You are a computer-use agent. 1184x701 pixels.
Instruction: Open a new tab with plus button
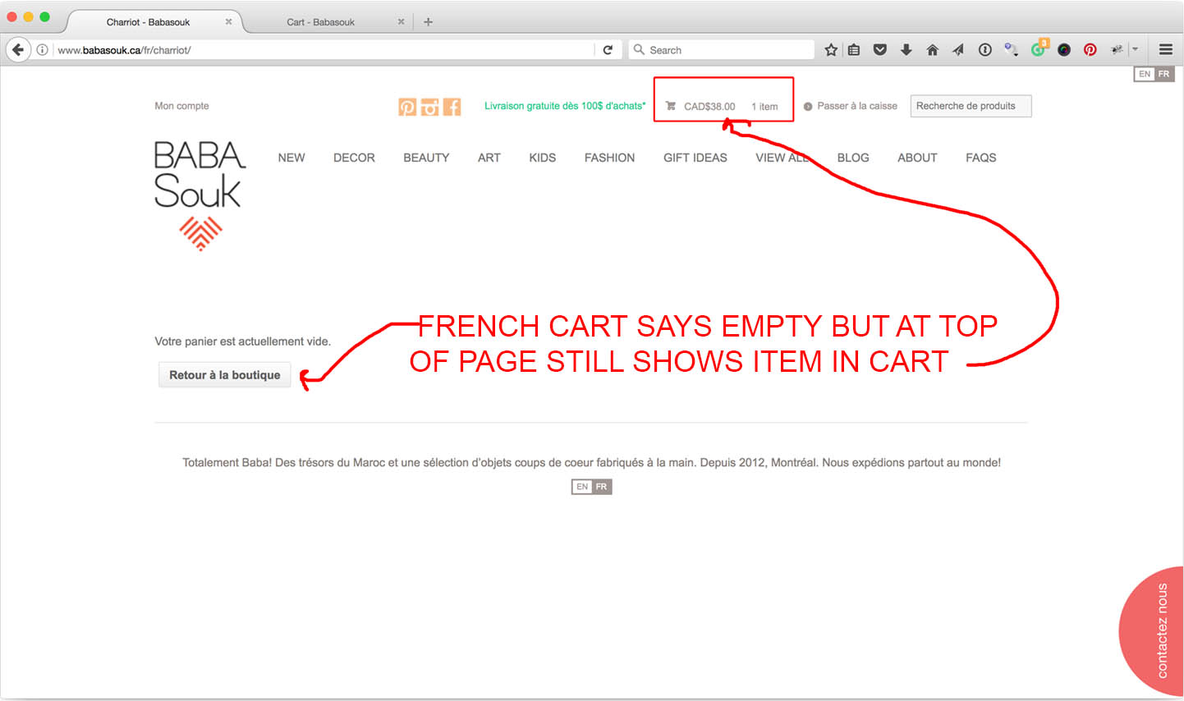coord(428,22)
